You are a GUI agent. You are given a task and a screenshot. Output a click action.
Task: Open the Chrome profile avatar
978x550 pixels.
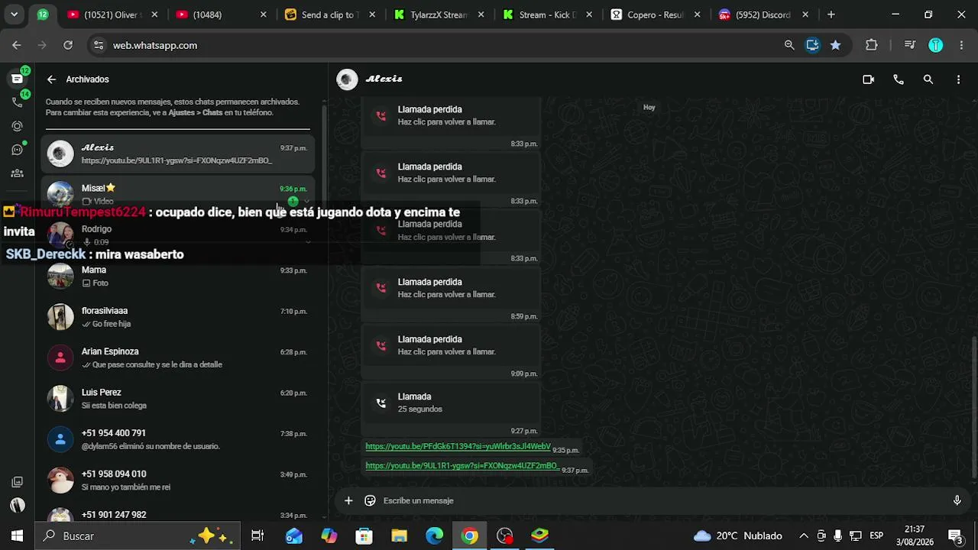[x=936, y=45]
